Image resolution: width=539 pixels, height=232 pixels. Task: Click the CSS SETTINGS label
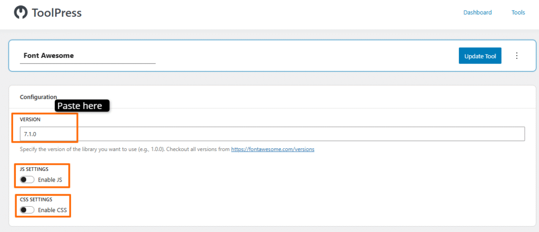(x=36, y=199)
